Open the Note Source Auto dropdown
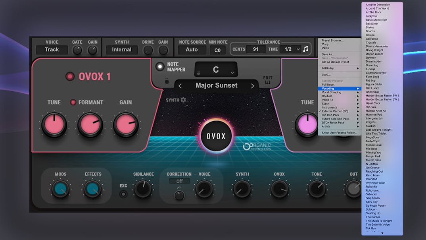 point(192,50)
